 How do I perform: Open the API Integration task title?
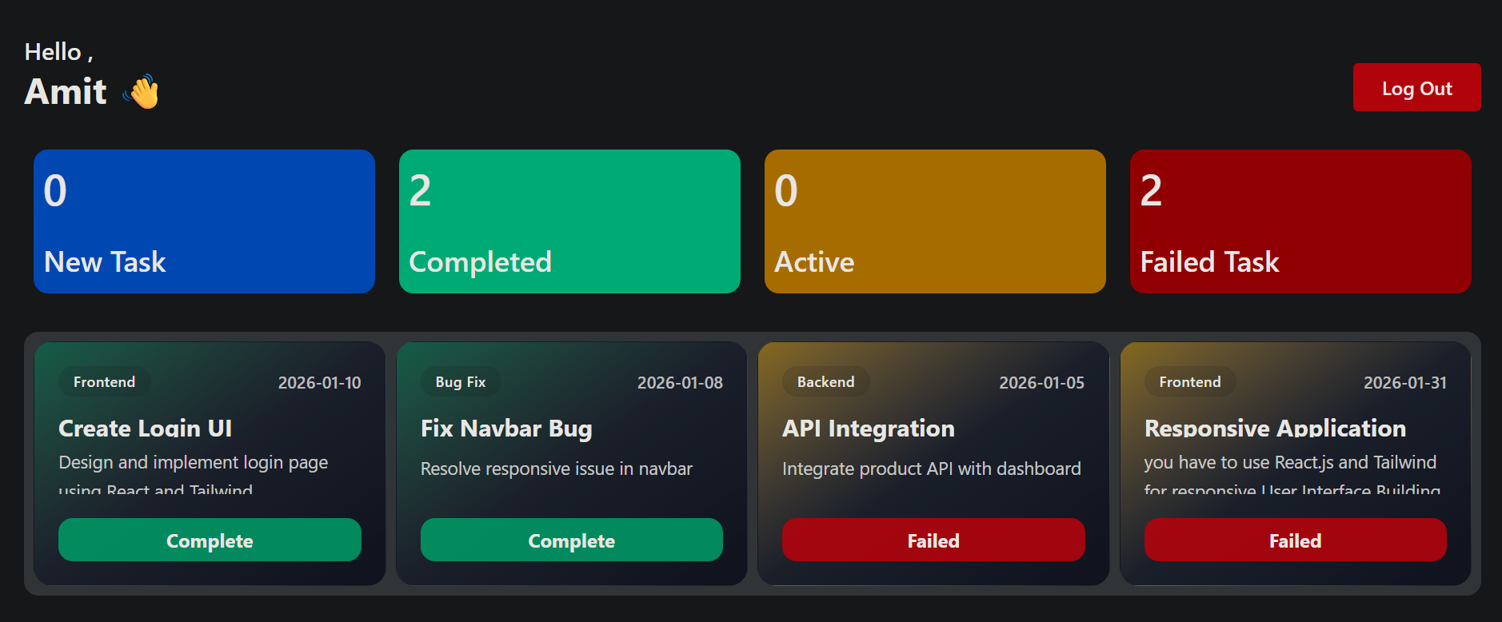click(868, 429)
